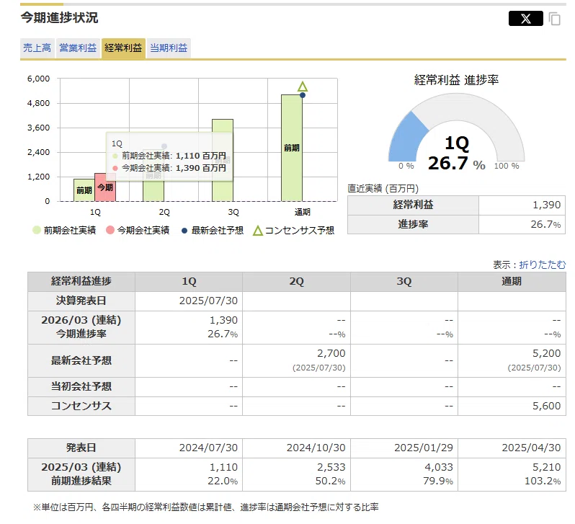Switch to the 売上高 tab
The height and width of the screenshot is (524, 575).
37,48
